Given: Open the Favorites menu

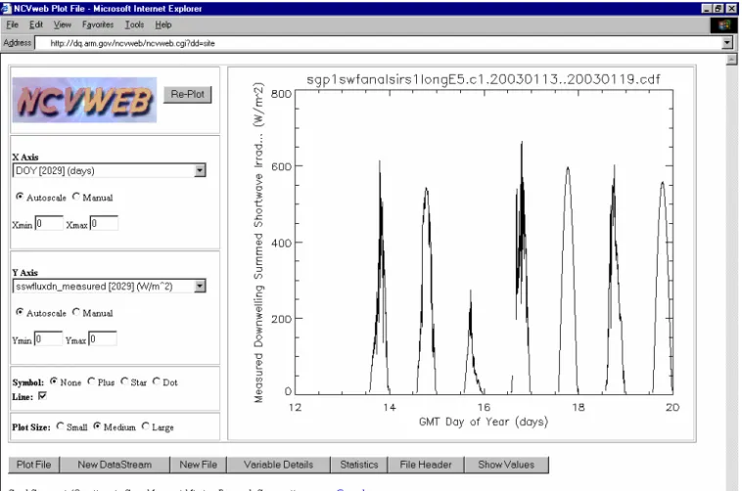Looking at the screenshot, I should click(x=98, y=24).
